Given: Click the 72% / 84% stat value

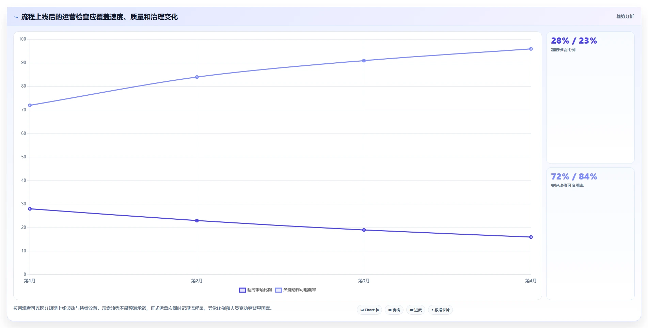Looking at the screenshot, I should [574, 177].
